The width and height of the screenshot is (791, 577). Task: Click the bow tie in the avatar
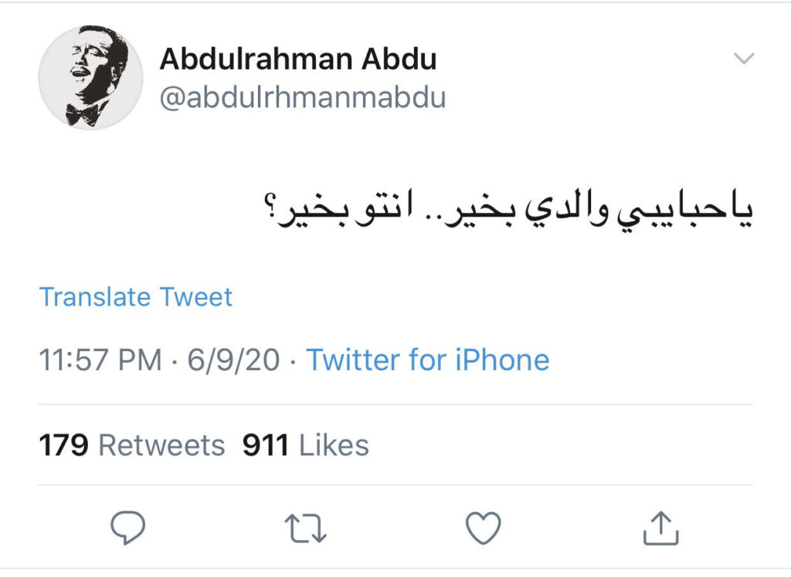pyautogui.click(x=82, y=113)
